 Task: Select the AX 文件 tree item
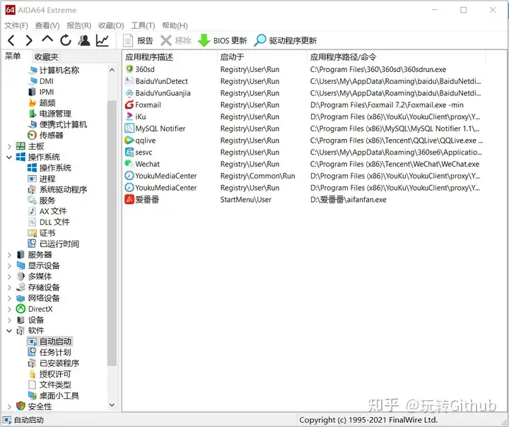(x=47, y=211)
